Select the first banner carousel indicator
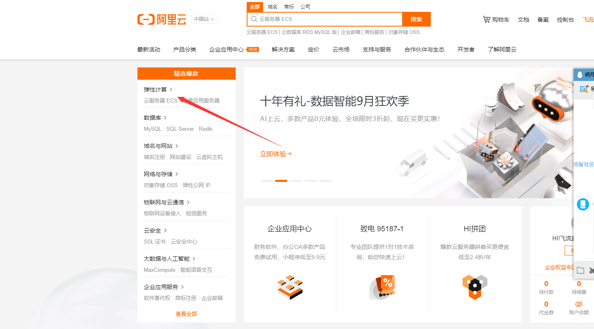This screenshot has height=329, width=594. [x=267, y=181]
